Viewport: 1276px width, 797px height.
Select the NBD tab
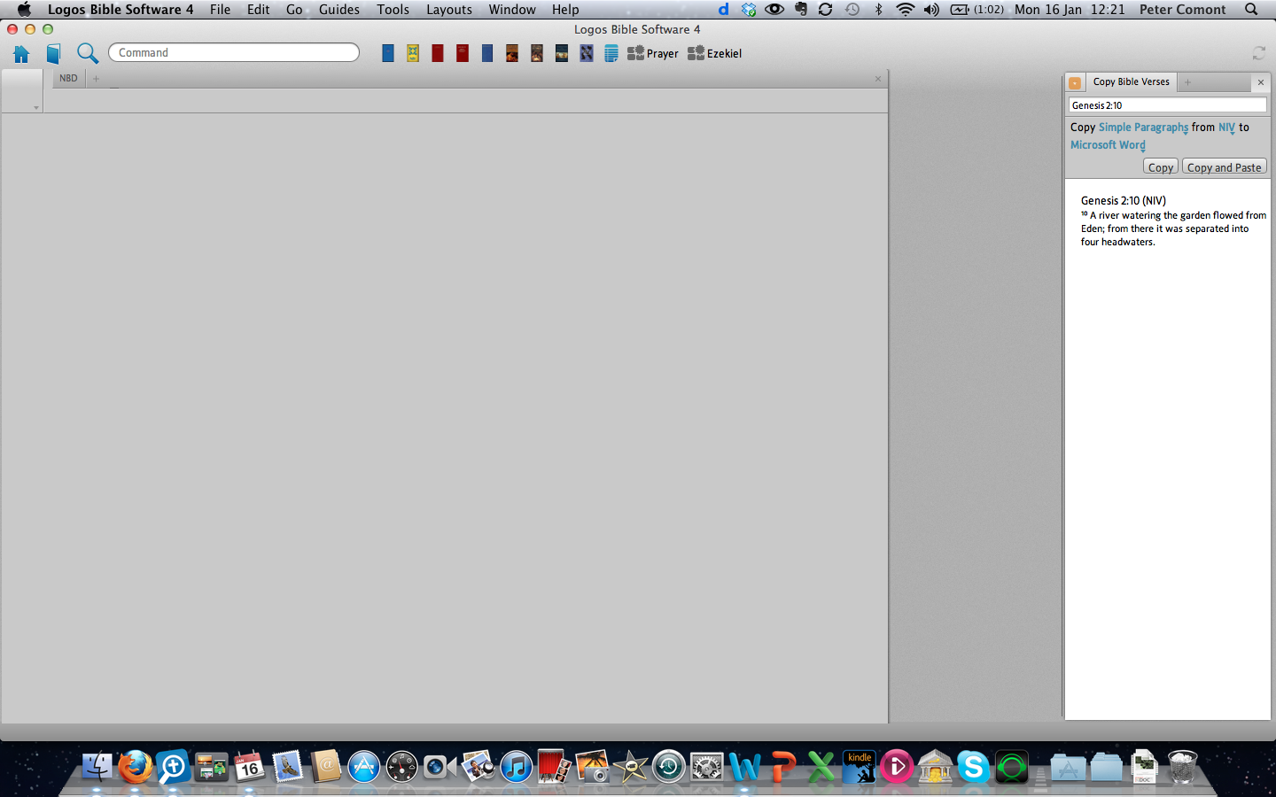(x=68, y=78)
